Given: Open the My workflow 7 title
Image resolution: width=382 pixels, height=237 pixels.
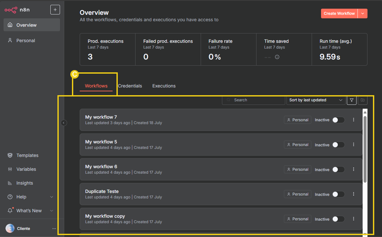Looking at the screenshot, I should pos(101,117).
